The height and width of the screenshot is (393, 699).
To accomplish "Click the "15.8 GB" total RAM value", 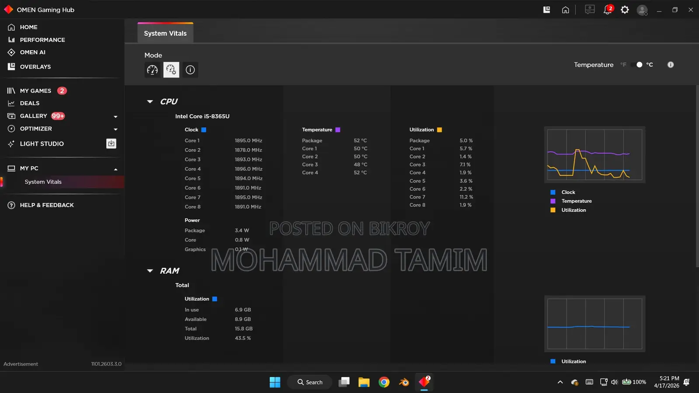I will pyautogui.click(x=244, y=329).
